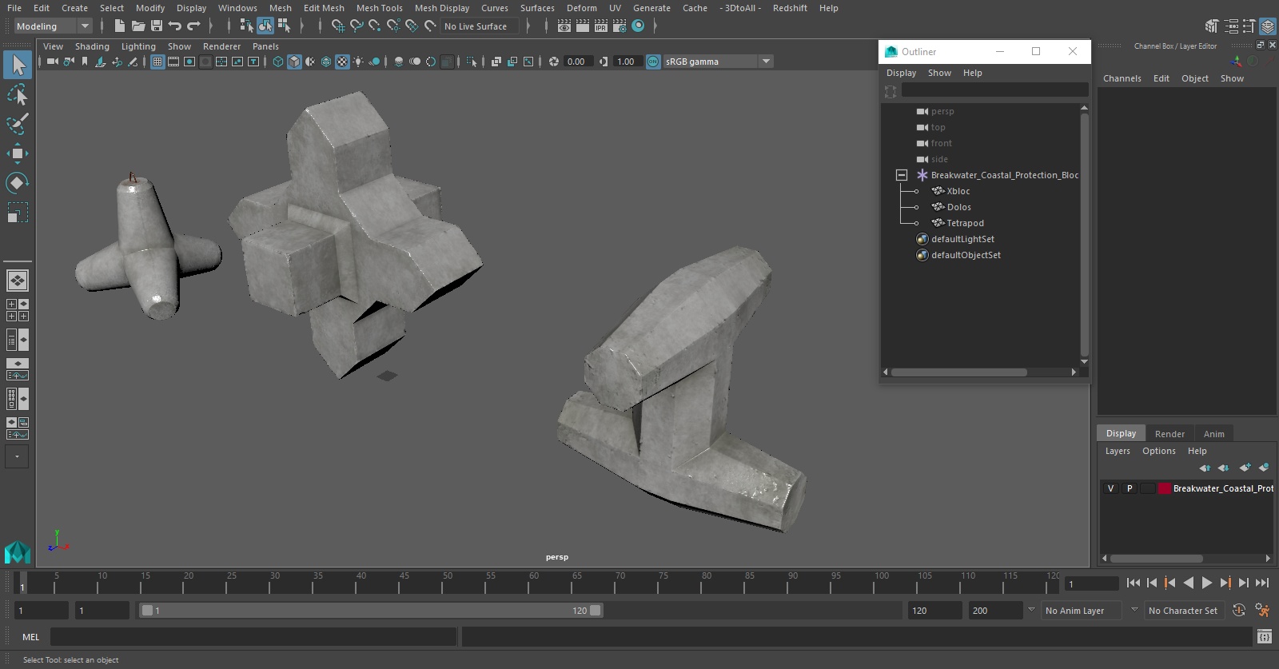
Task: Activate the Paint selection tool
Action: pyautogui.click(x=18, y=124)
